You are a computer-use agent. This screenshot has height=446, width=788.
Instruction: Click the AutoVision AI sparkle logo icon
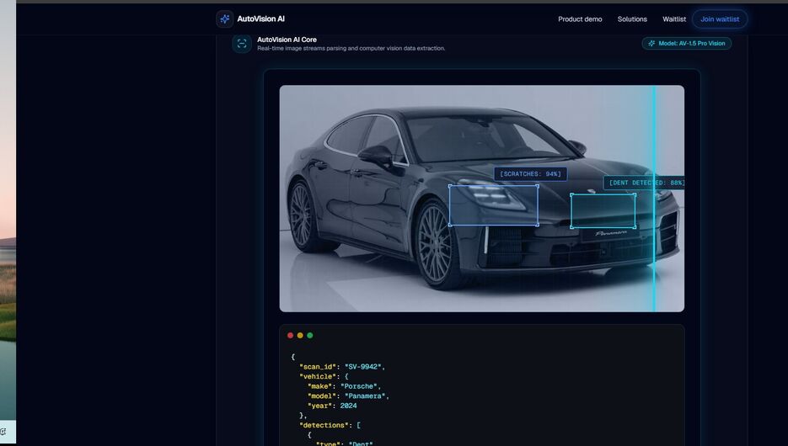(x=225, y=19)
